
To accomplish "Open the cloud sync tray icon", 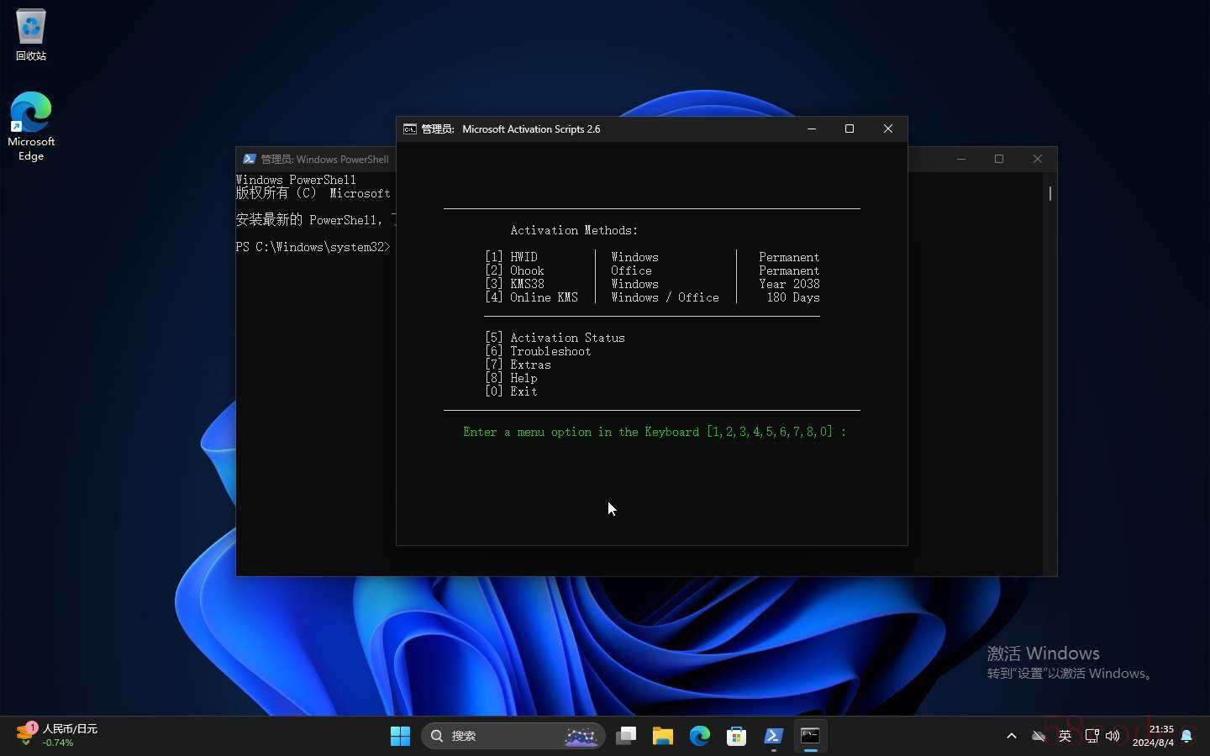I will (x=1039, y=736).
